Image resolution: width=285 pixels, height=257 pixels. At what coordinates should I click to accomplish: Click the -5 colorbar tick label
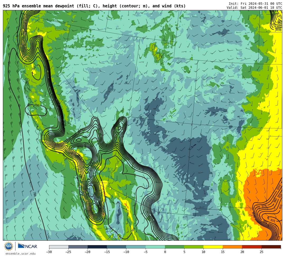pyautogui.click(x=146, y=252)
